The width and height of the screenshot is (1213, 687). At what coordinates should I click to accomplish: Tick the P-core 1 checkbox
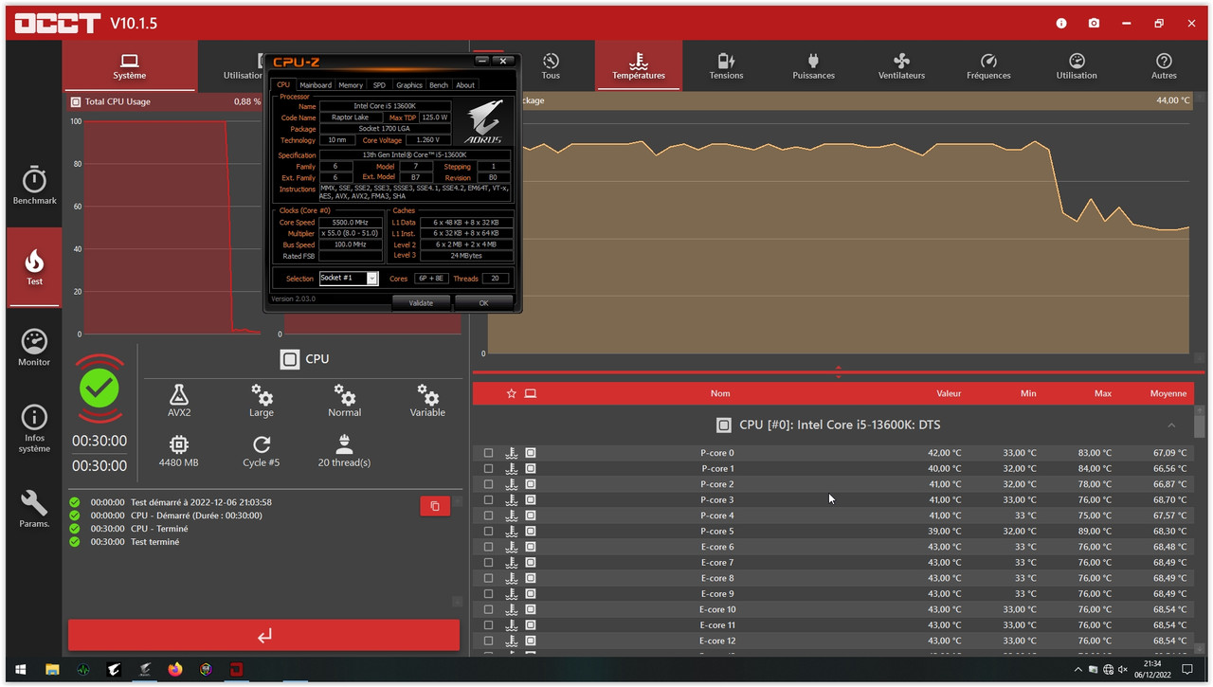(x=489, y=468)
